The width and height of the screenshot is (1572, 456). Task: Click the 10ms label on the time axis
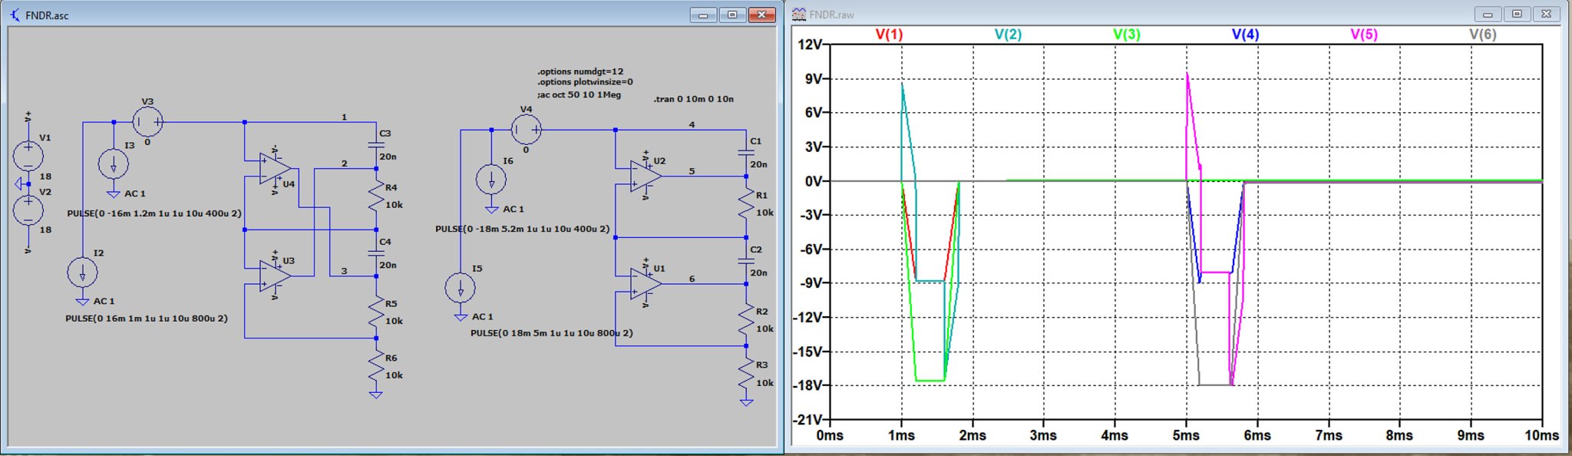point(1541,435)
